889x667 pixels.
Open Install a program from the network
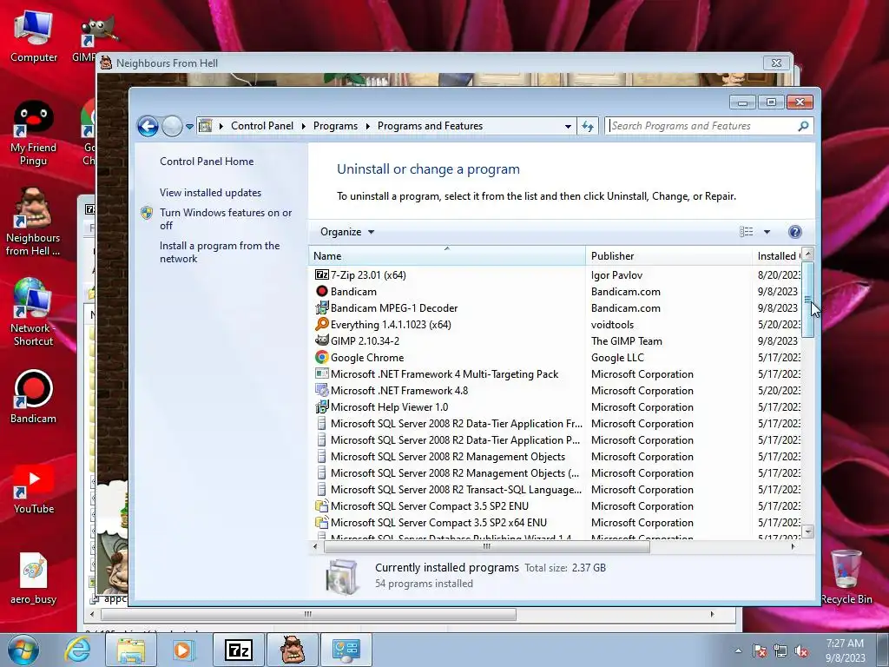point(220,252)
